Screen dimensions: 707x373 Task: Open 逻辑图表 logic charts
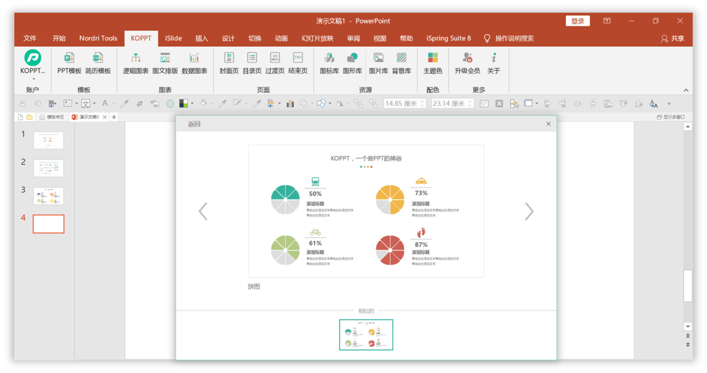[136, 63]
